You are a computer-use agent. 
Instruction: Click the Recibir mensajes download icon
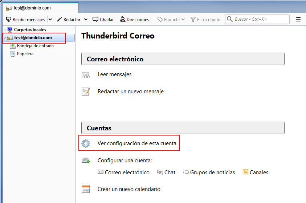coord(9,19)
